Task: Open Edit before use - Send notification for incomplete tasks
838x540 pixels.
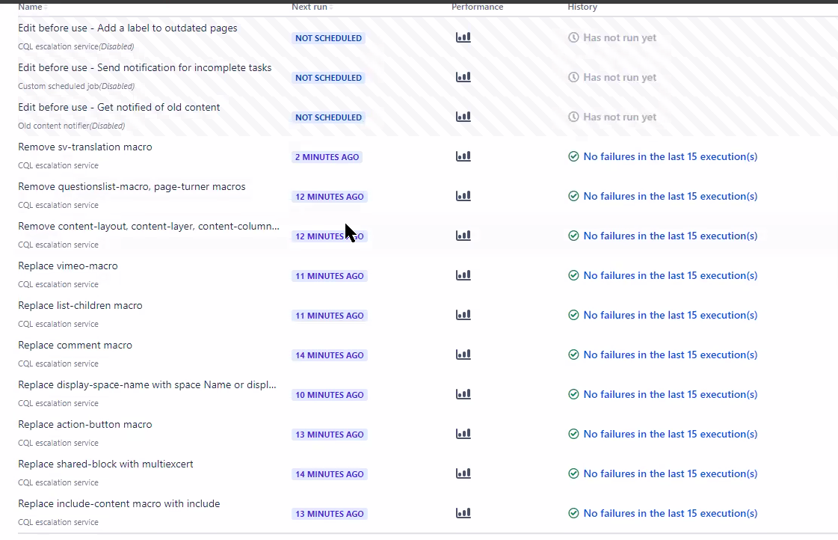Action: point(145,67)
